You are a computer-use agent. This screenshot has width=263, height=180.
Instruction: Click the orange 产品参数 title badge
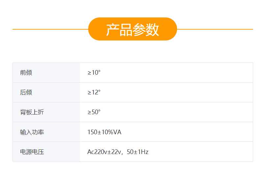point(133,29)
